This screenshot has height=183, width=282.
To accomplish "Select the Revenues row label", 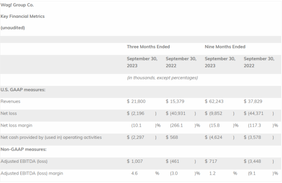I will pyautogui.click(x=10, y=101).
